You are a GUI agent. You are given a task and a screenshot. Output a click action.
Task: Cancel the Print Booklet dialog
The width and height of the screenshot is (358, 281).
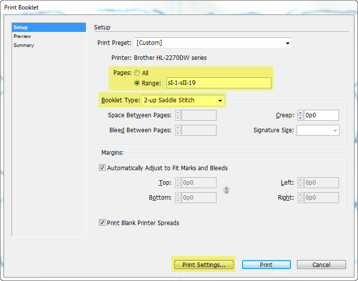click(x=321, y=265)
